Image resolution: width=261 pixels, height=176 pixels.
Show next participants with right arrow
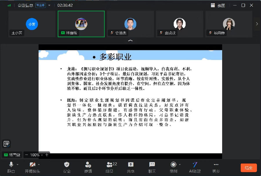coord(257,24)
